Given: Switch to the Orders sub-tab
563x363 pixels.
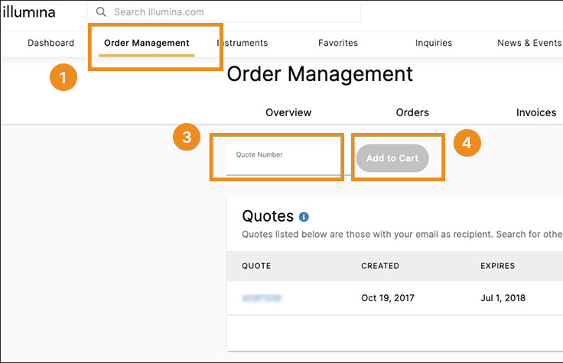Looking at the screenshot, I should click(x=412, y=112).
